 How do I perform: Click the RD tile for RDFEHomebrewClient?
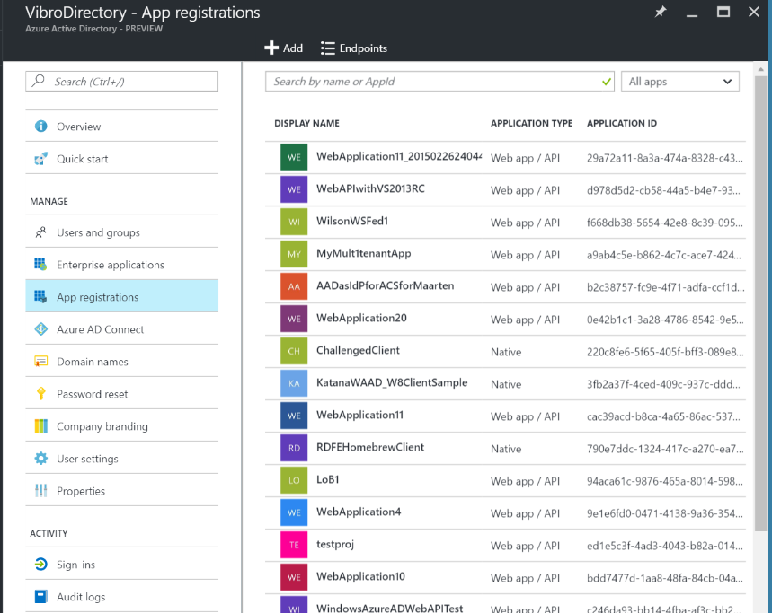[294, 448]
